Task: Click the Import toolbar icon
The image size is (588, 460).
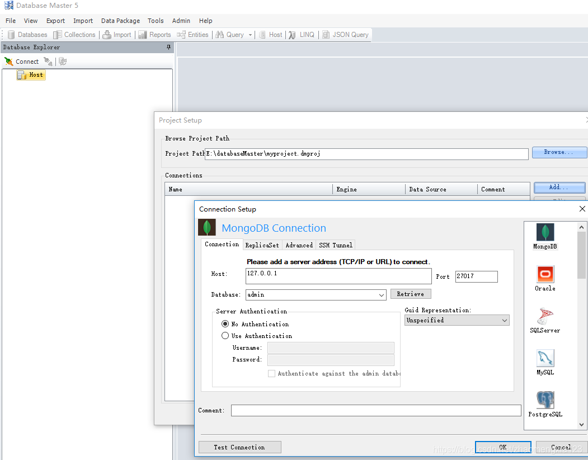Action: [x=107, y=35]
